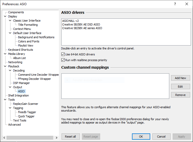This screenshot has width=193, height=142.
Task: Open the Keyboard Shortcuts preferences page
Action: [20, 50]
